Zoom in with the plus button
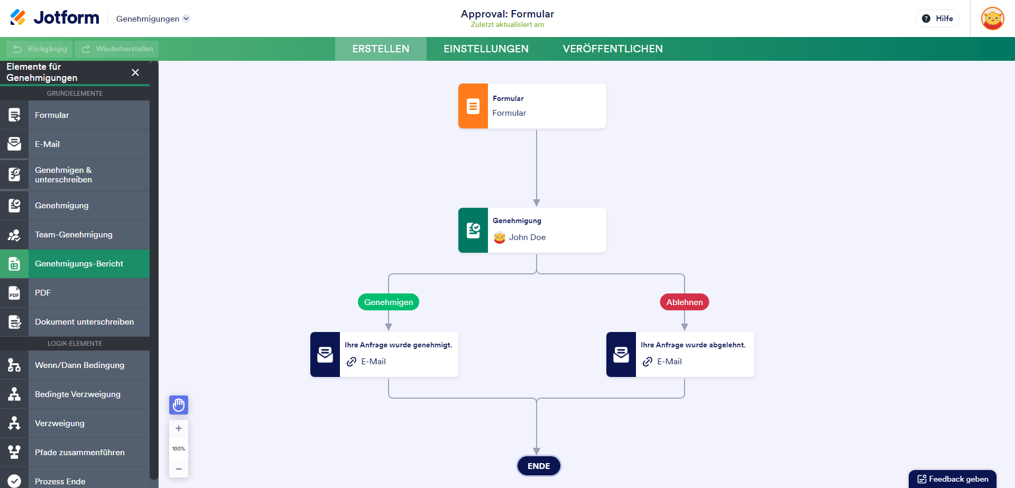 click(179, 428)
